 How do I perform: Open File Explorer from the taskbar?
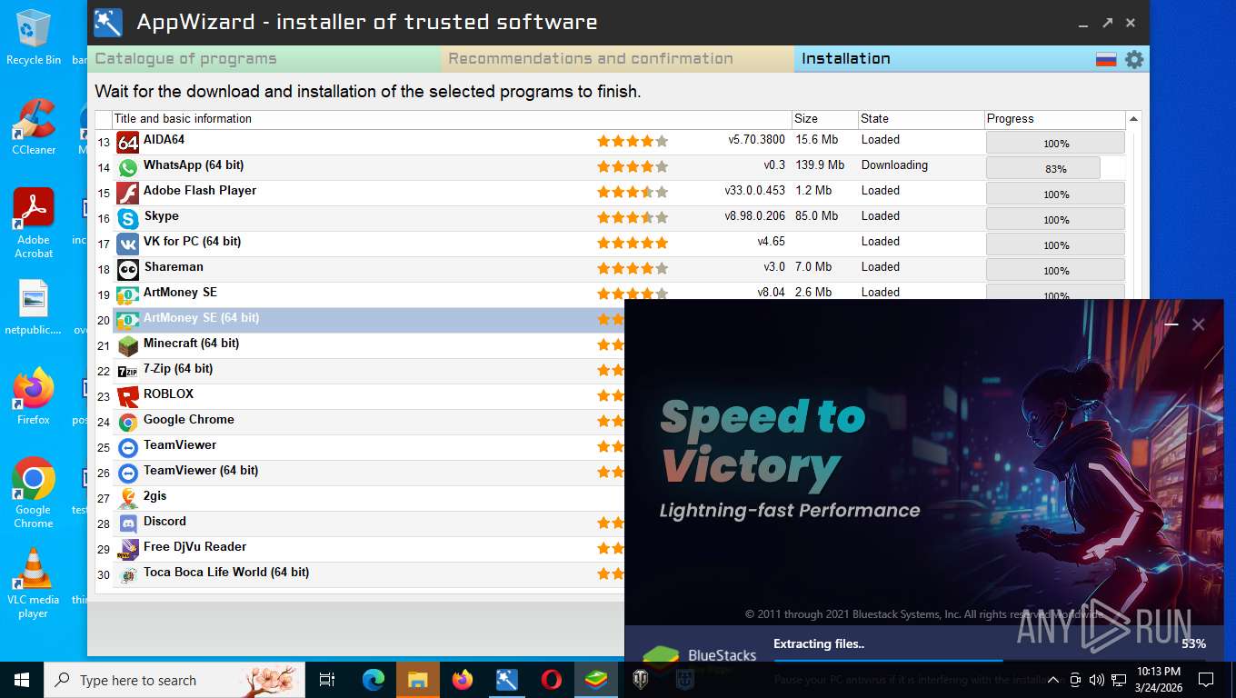tap(417, 680)
